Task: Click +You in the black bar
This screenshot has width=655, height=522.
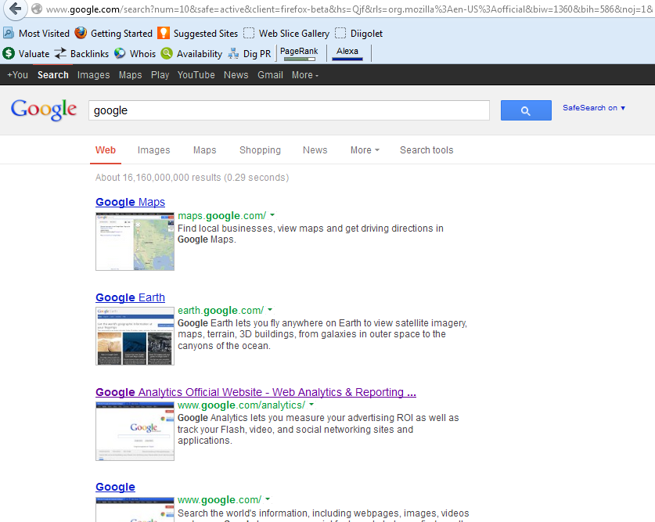Action: (17, 75)
